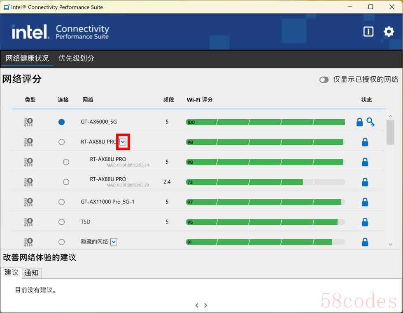
Task: Toggle show only authorized networks switch
Action: [324, 80]
